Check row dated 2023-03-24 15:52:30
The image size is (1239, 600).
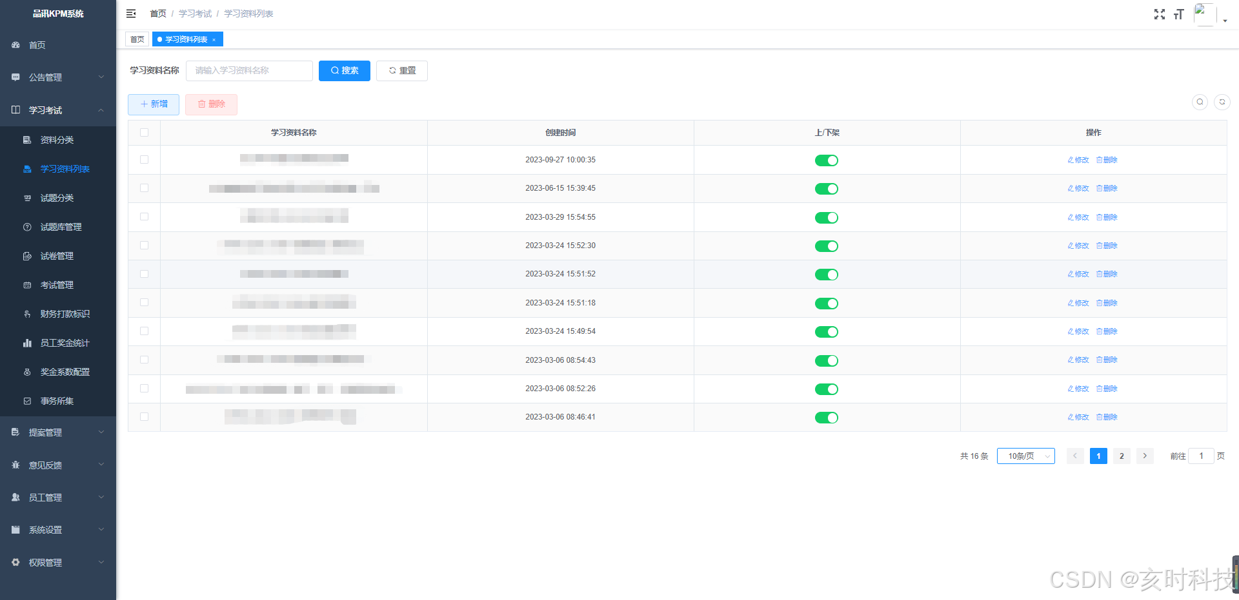pos(144,246)
